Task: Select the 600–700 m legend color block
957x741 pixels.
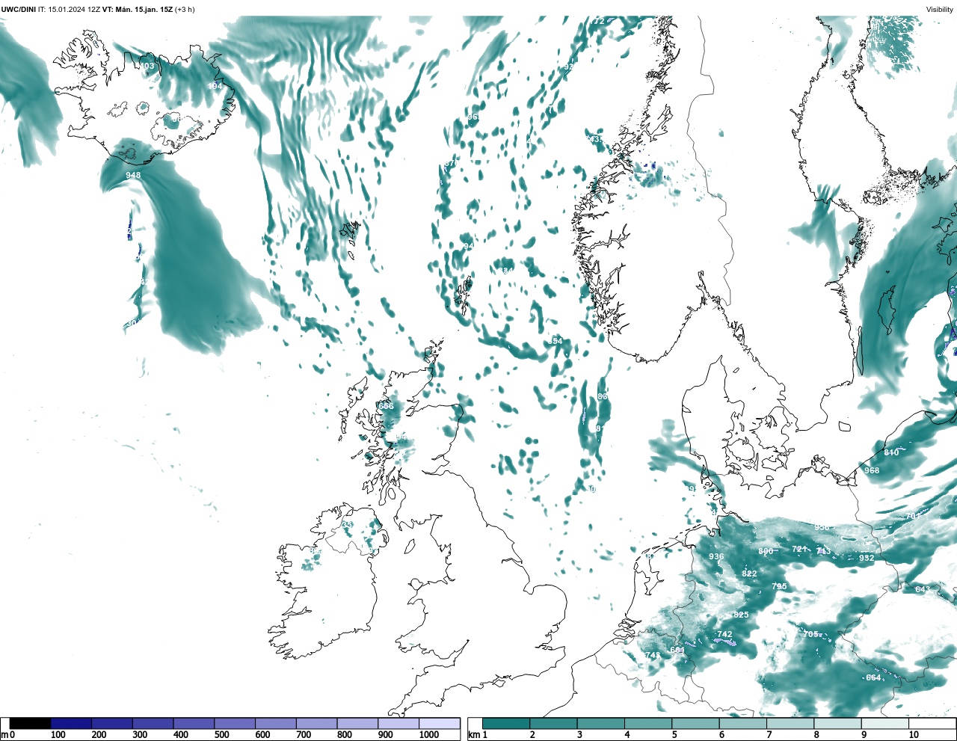Action: (x=276, y=724)
